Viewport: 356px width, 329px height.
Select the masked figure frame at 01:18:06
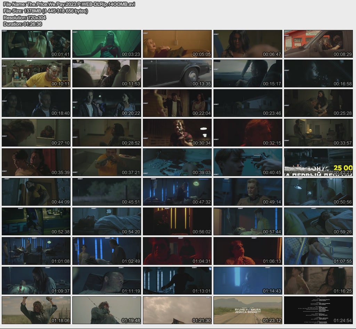(x=36, y=310)
